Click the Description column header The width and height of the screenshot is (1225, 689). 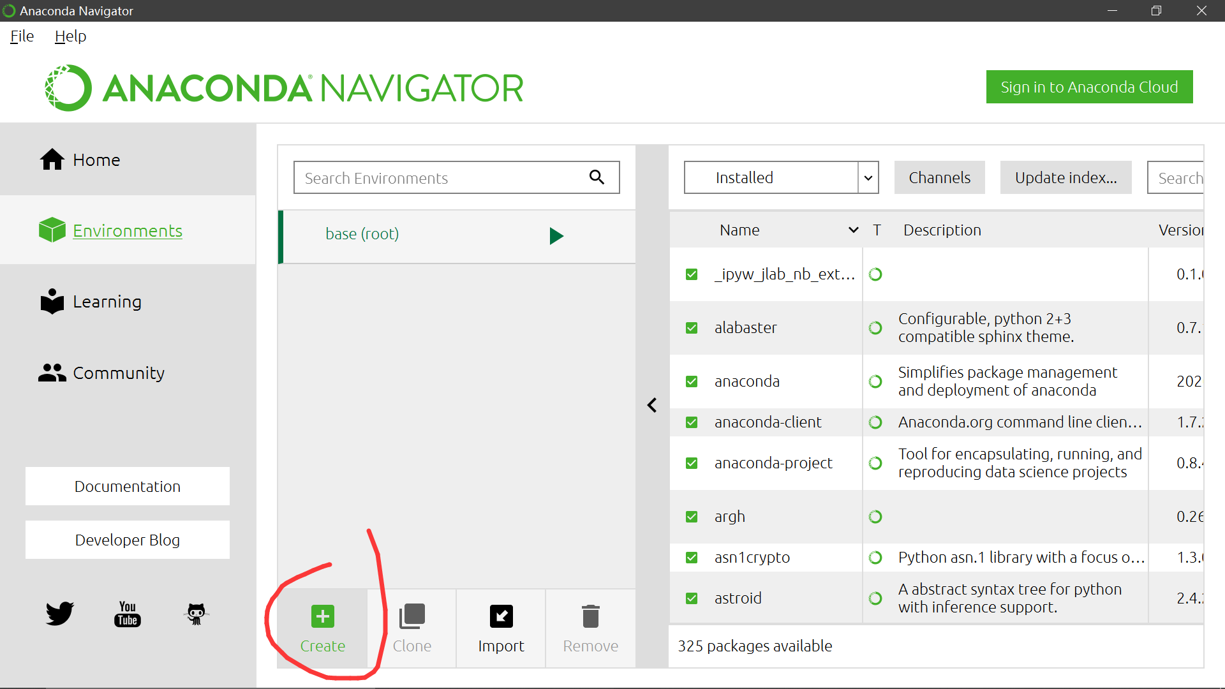click(x=942, y=230)
